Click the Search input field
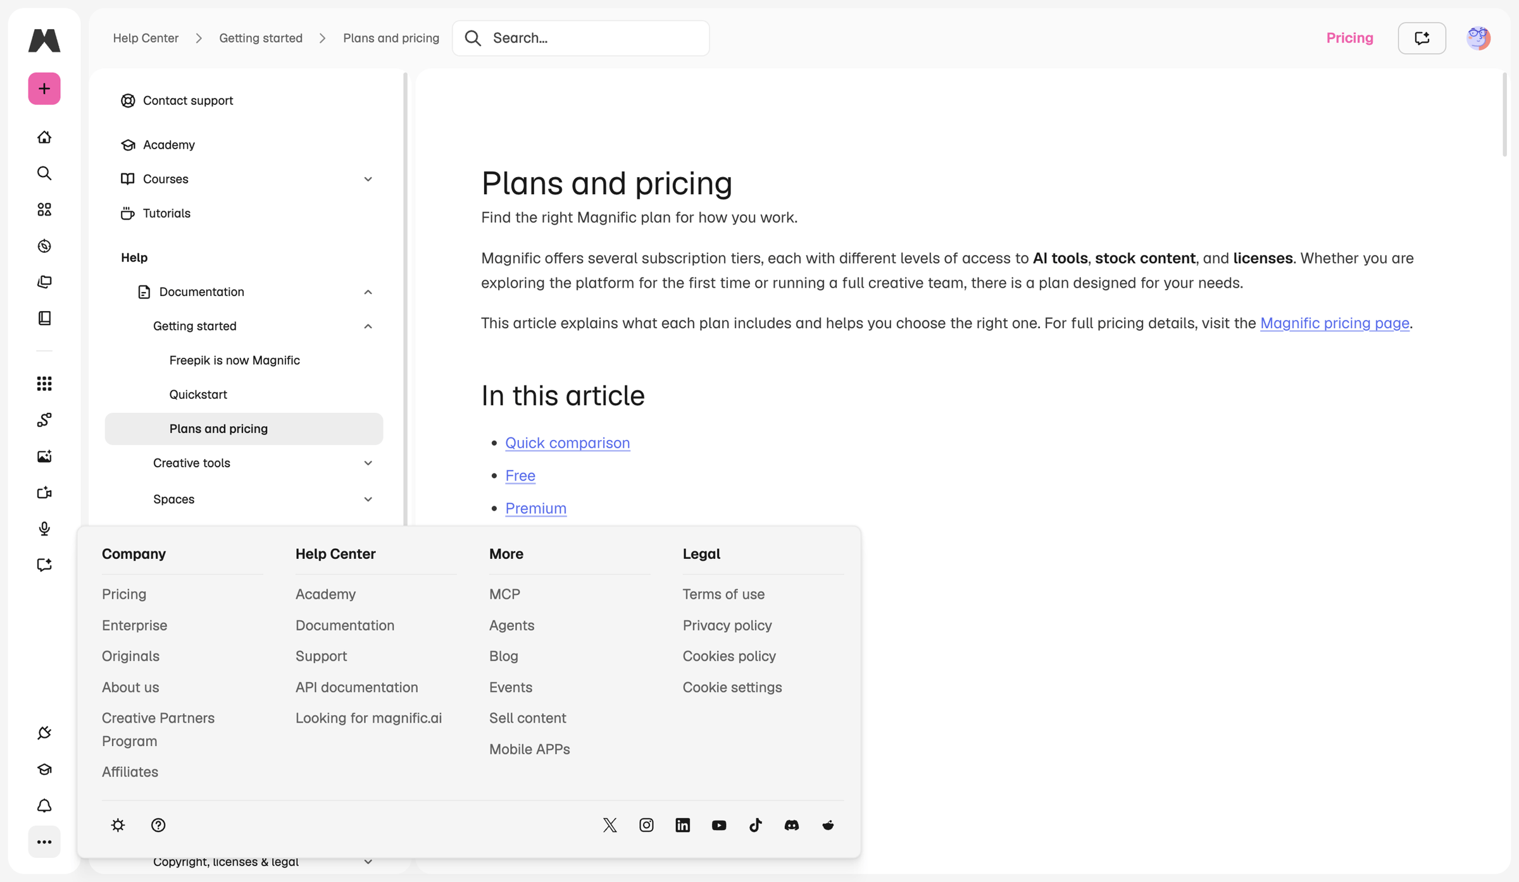The width and height of the screenshot is (1519, 882). point(580,38)
